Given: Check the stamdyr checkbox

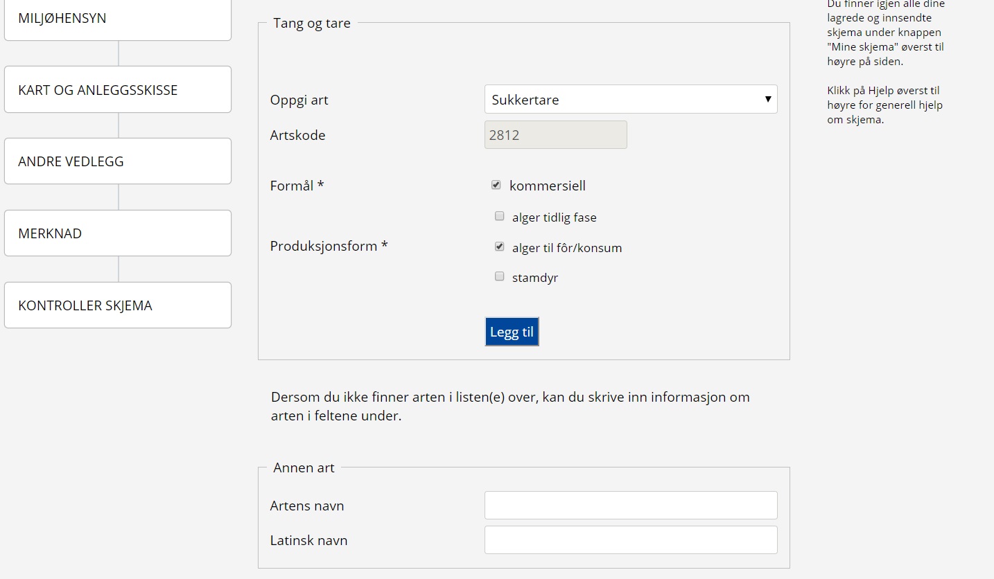Looking at the screenshot, I should (x=499, y=277).
